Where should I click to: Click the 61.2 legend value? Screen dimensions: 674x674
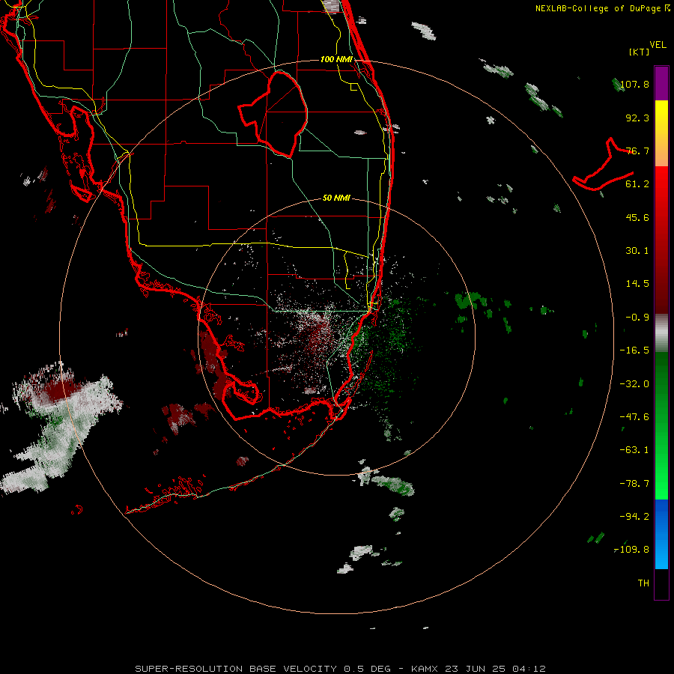(x=637, y=184)
